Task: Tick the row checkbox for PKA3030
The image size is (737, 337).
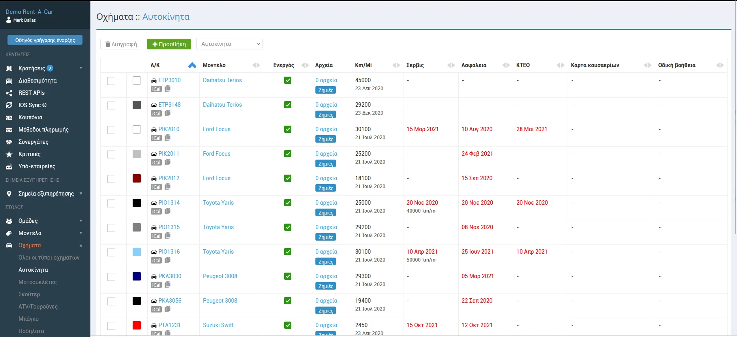Action: tap(111, 277)
